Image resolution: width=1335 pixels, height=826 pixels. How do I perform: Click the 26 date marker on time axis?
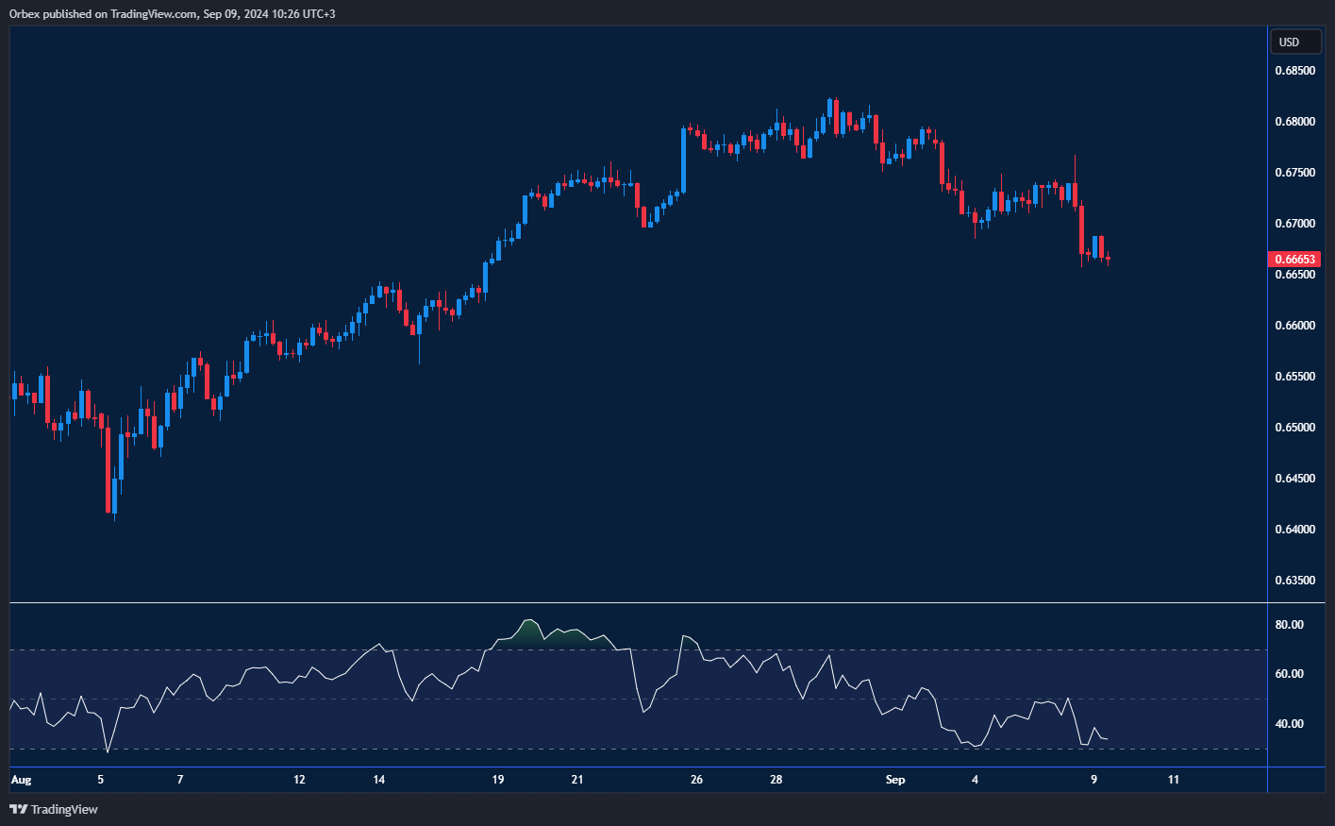(696, 780)
